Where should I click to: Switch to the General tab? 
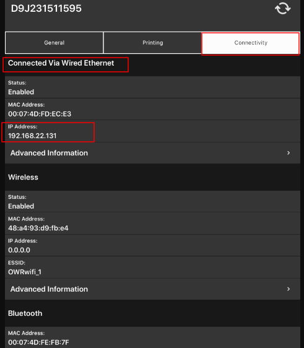(x=54, y=43)
